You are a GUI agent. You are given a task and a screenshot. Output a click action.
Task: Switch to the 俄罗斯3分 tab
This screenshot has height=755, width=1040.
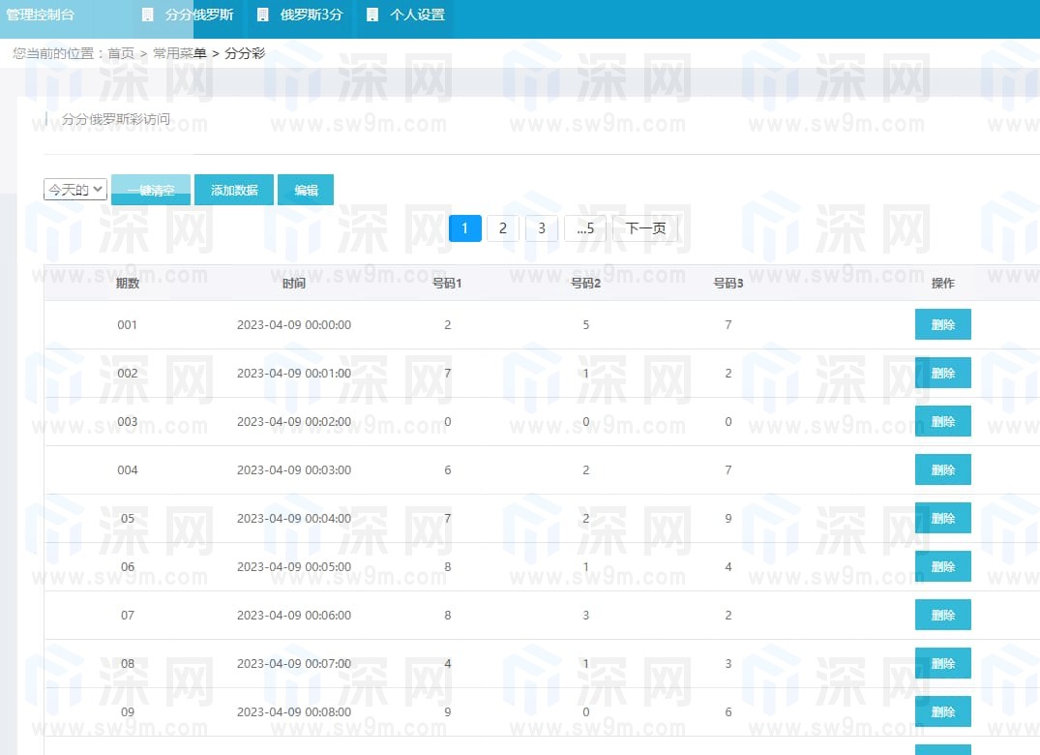click(x=312, y=15)
